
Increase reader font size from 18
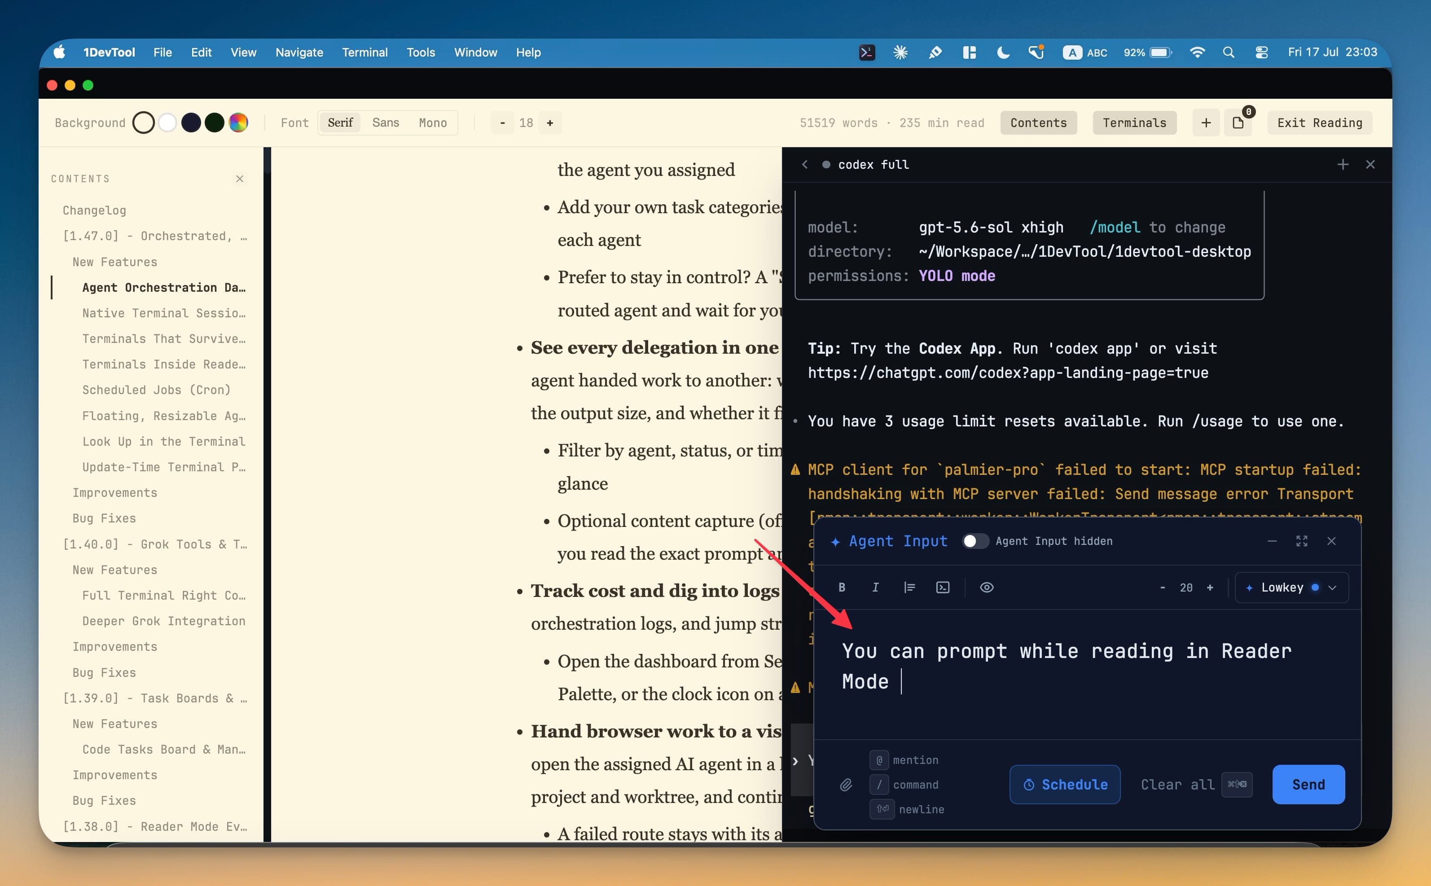click(550, 123)
